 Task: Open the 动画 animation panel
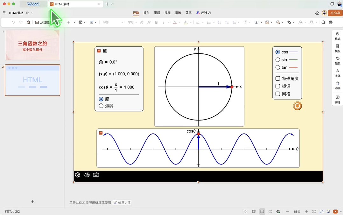338,85
